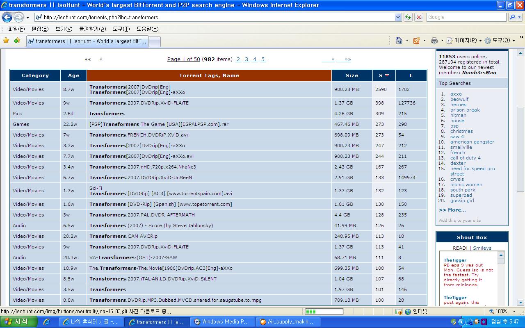The height and width of the screenshot is (328, 525).
Task: Open Transformers.2007.nHD.720p.x264.NhaNc3 torrent
Action: tap(143, 167)
